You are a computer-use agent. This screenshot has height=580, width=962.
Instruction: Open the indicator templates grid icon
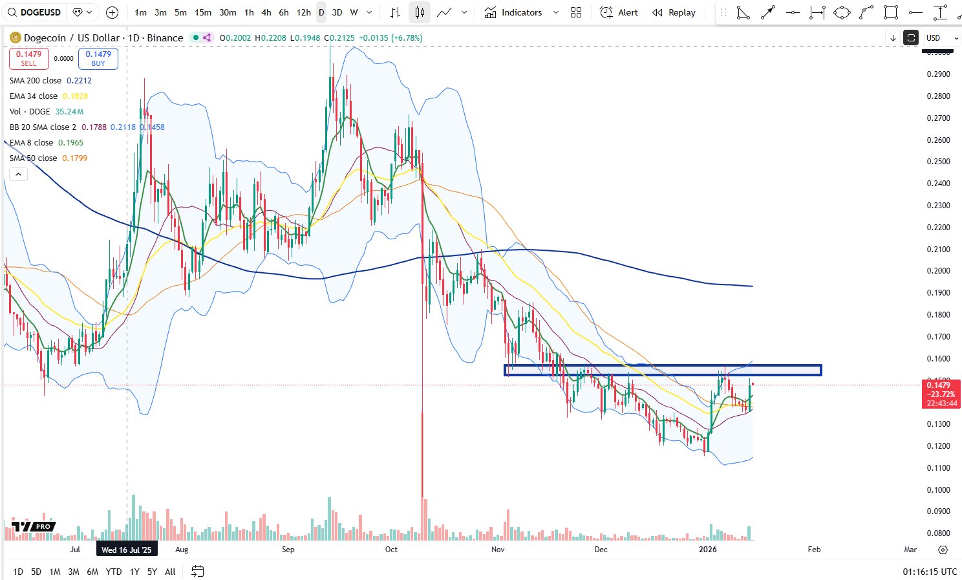point(576,12)
